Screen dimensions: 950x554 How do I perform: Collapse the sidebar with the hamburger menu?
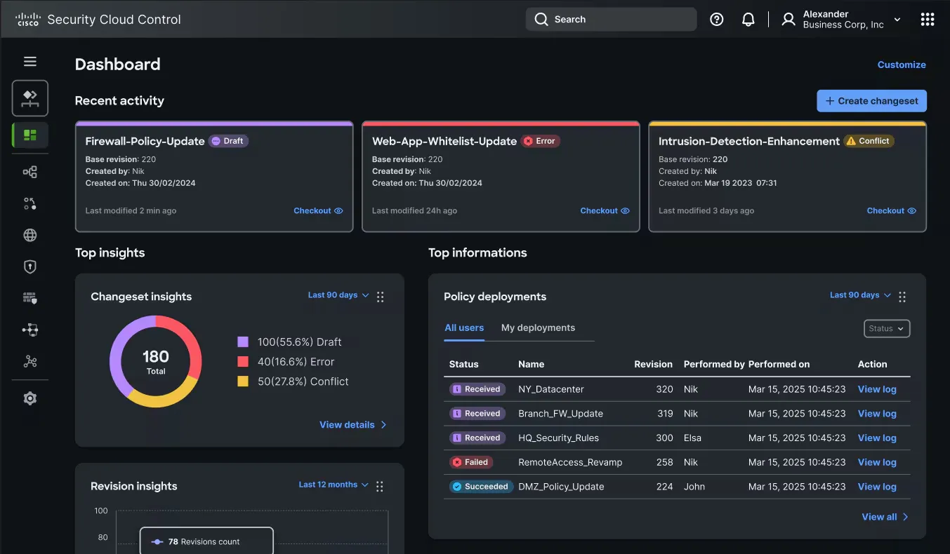[29, 61]
